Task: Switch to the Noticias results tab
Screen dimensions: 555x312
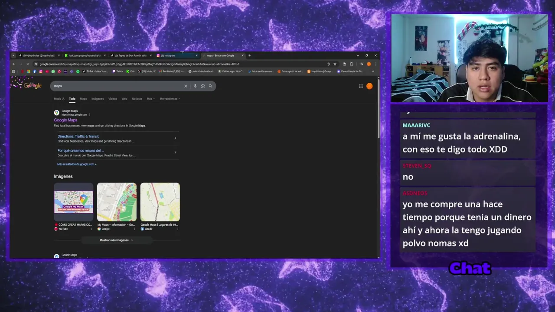Action: [137, 99]
